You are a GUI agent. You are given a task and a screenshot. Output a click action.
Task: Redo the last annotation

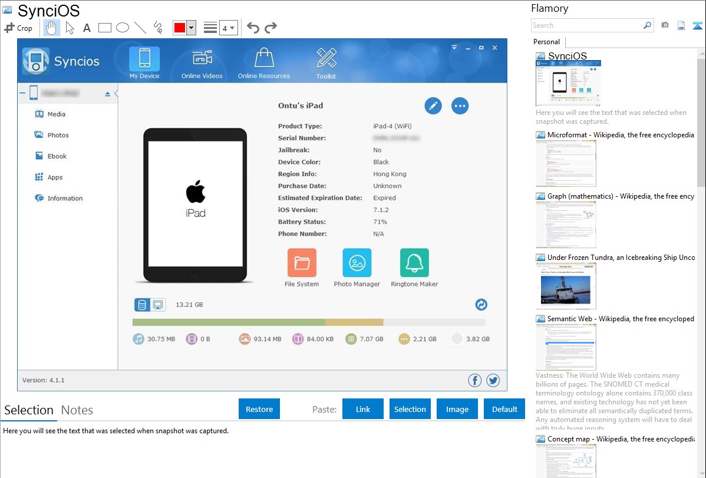pyautogui.click(x=270, y=28)
